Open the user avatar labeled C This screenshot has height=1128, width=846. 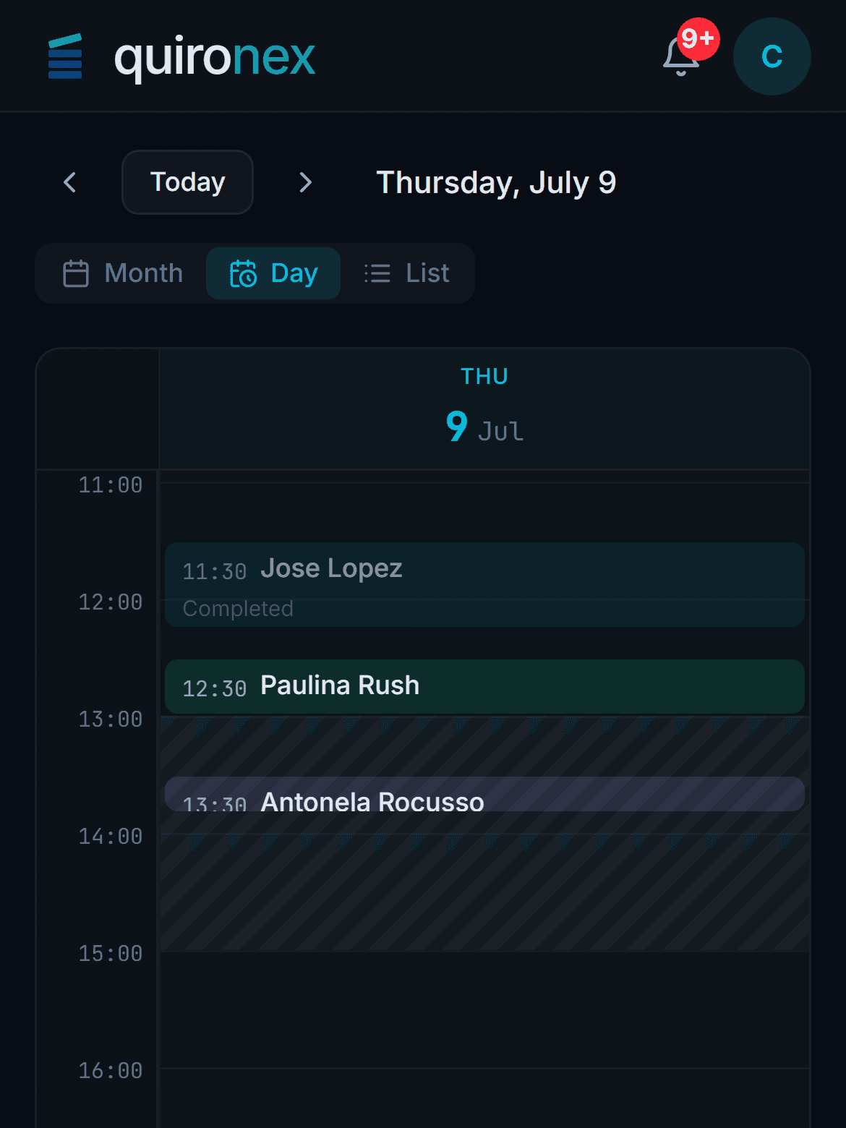coord(772,56)
